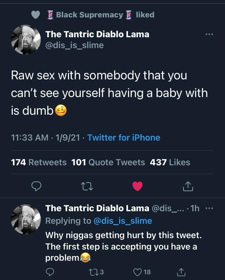View the 437 Likes list

click(170, 162)
